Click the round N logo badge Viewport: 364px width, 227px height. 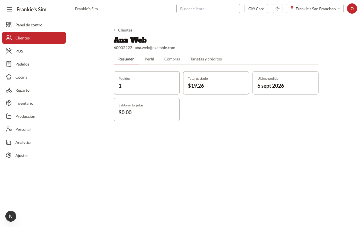pyautogui.click(x=11, y=216)
